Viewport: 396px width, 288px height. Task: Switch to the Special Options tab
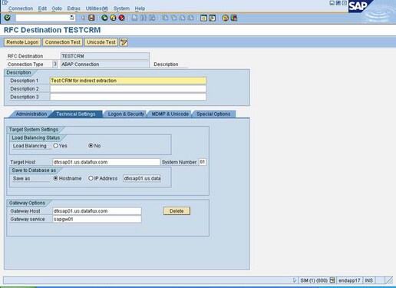coord(213,114)
